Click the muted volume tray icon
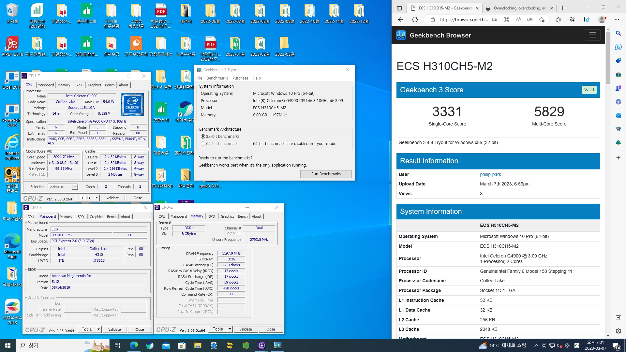 [x=559, y=345]
